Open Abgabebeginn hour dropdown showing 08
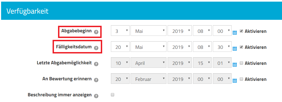Image resolution: width=282 pixels, height=102 pixels. coord(202,30)
